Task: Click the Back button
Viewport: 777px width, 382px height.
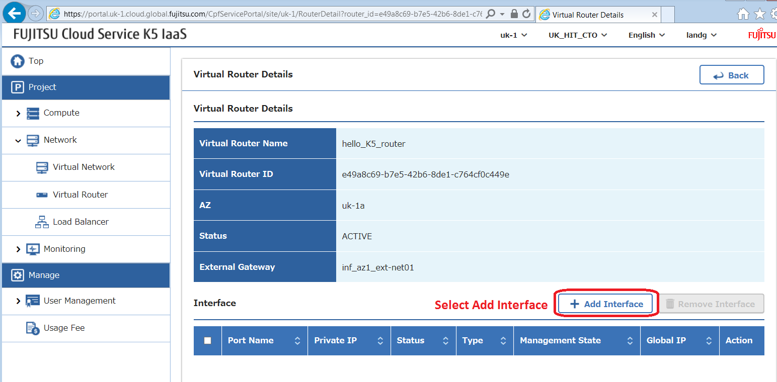Action: pyautogui.click(x=732, y=75)
